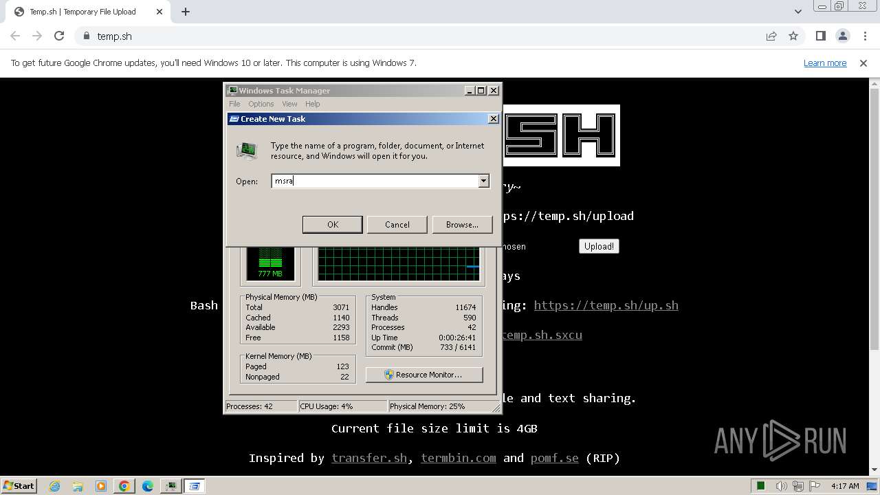Click the Commit (MB) 733 / 6141 value

(x=457, y=347)
